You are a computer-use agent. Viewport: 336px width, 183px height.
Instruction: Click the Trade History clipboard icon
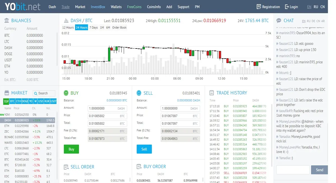[212, 93]
